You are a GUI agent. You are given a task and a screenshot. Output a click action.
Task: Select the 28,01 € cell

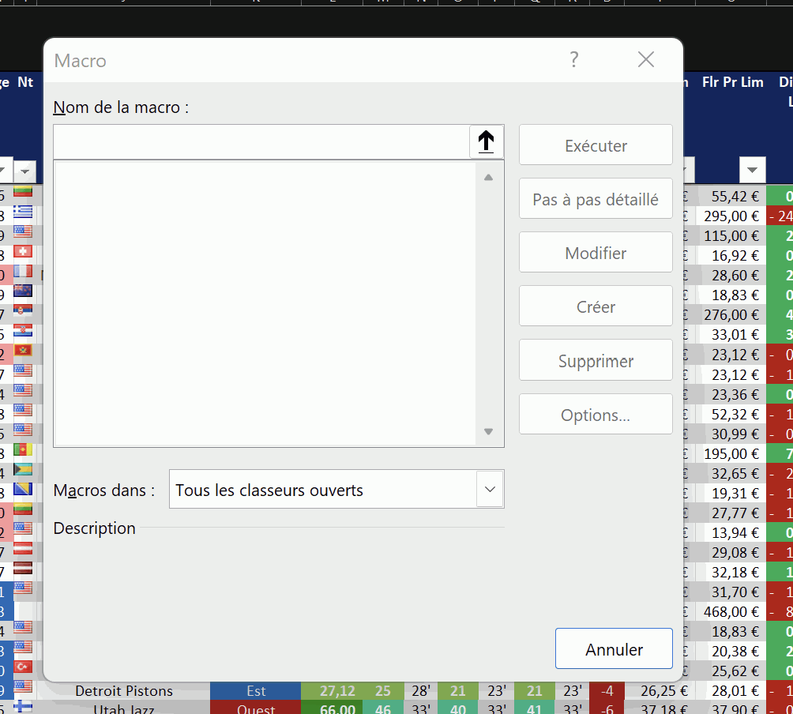[731, 691]
